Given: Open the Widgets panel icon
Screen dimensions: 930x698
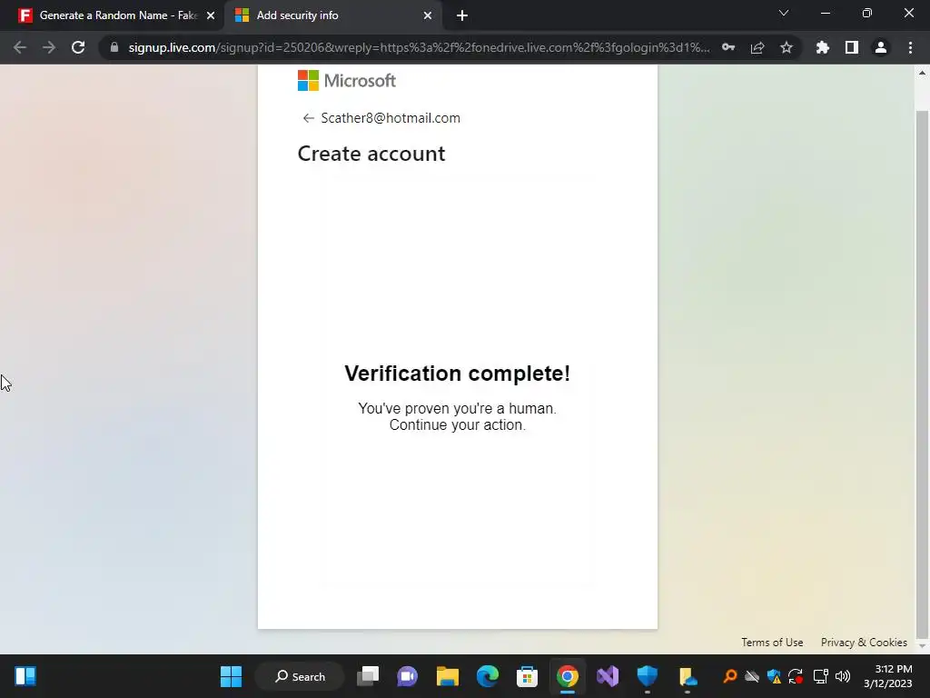Looking at the screenshot, I should 25,676.
